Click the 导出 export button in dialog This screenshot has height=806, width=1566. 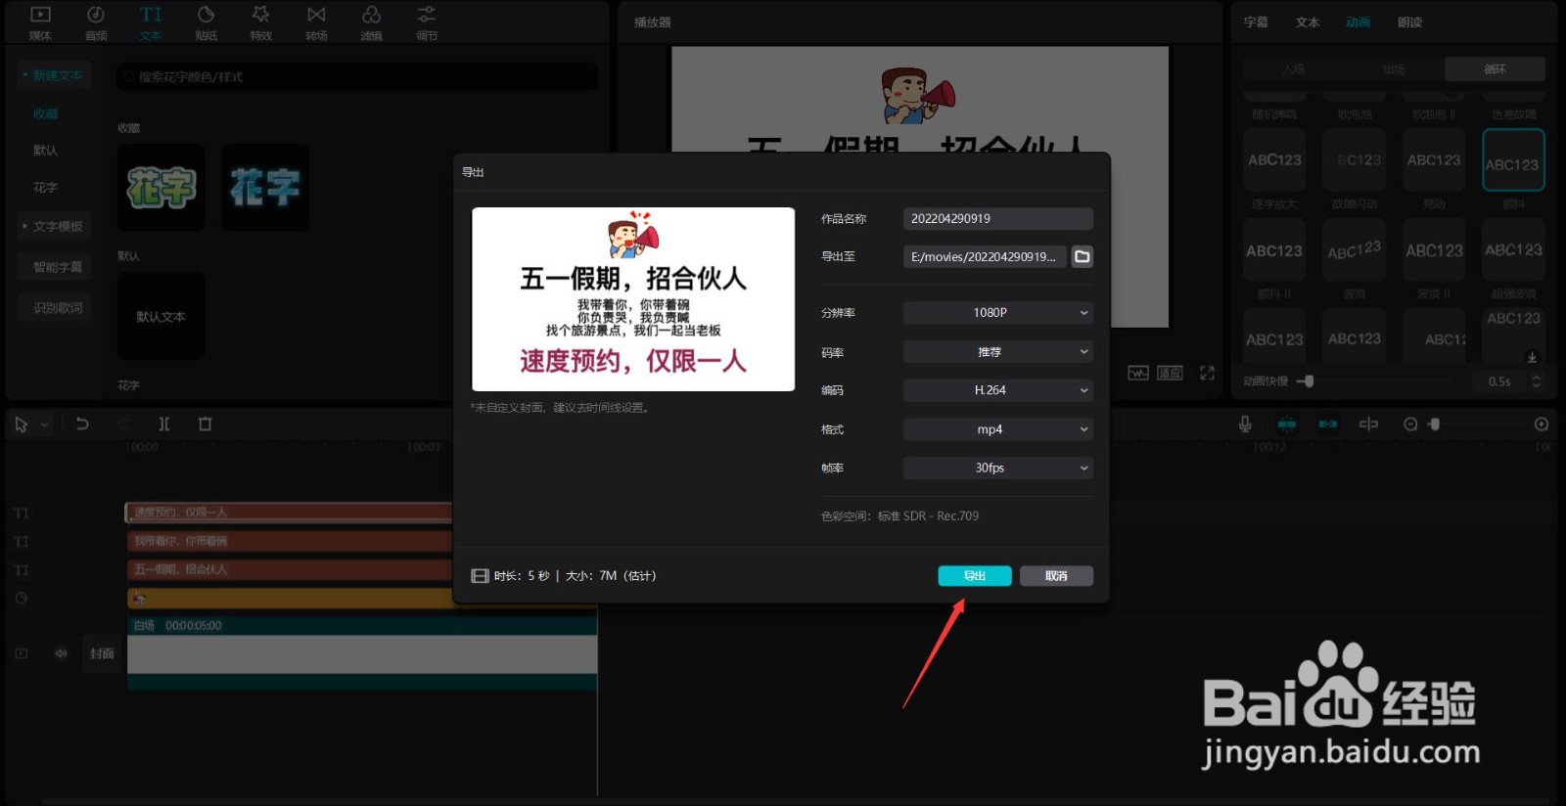pyautogui.click(x=975, y=576)
